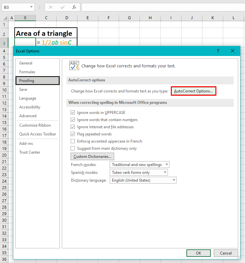Image resolution: width=245 pixels, height=263 pixels.
Task: Uncheck Flag repeated words
Action: (x=73, y=134)
